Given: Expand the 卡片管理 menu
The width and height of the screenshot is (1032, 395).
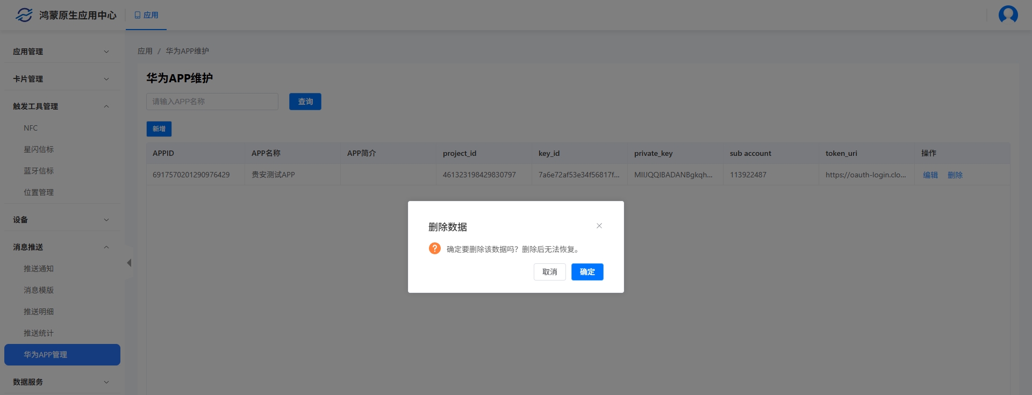Looking at the screenshot, I should [x=62, y=79].
